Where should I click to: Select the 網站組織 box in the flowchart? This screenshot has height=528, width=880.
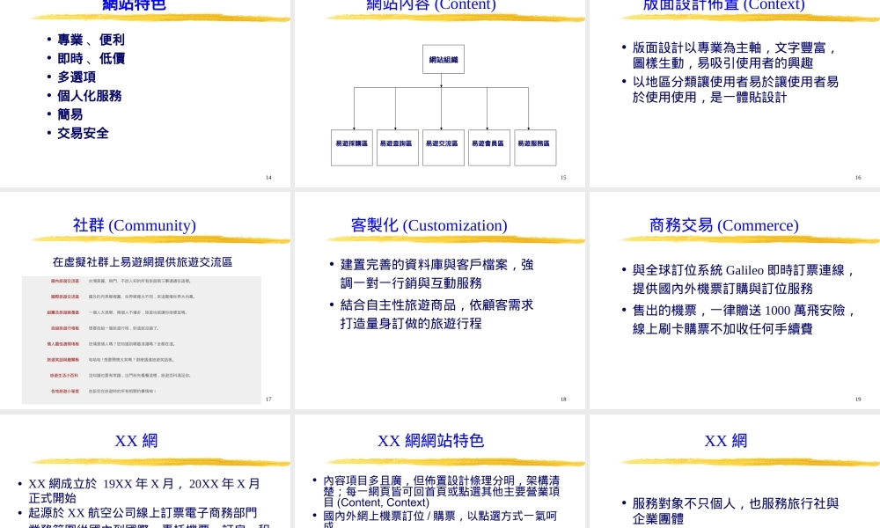[x=443, y=59]
